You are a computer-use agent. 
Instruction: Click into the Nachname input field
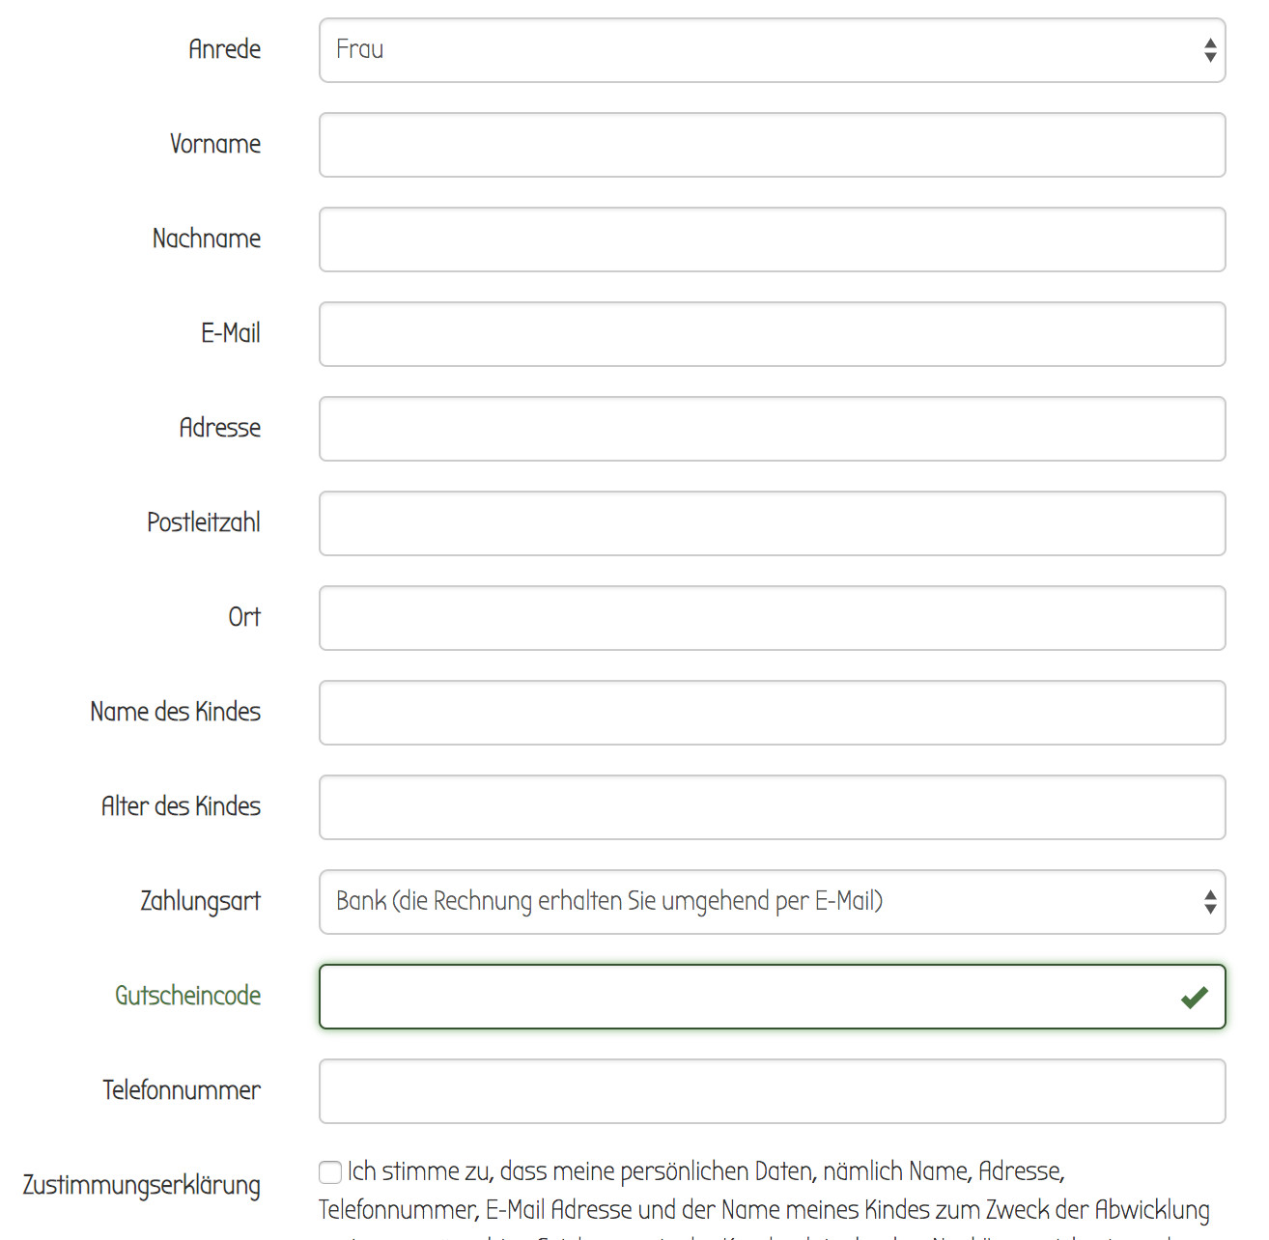tap(771, 240)
